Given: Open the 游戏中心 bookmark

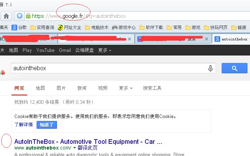Looking at the screenshot, I should (x=124, y=27).
